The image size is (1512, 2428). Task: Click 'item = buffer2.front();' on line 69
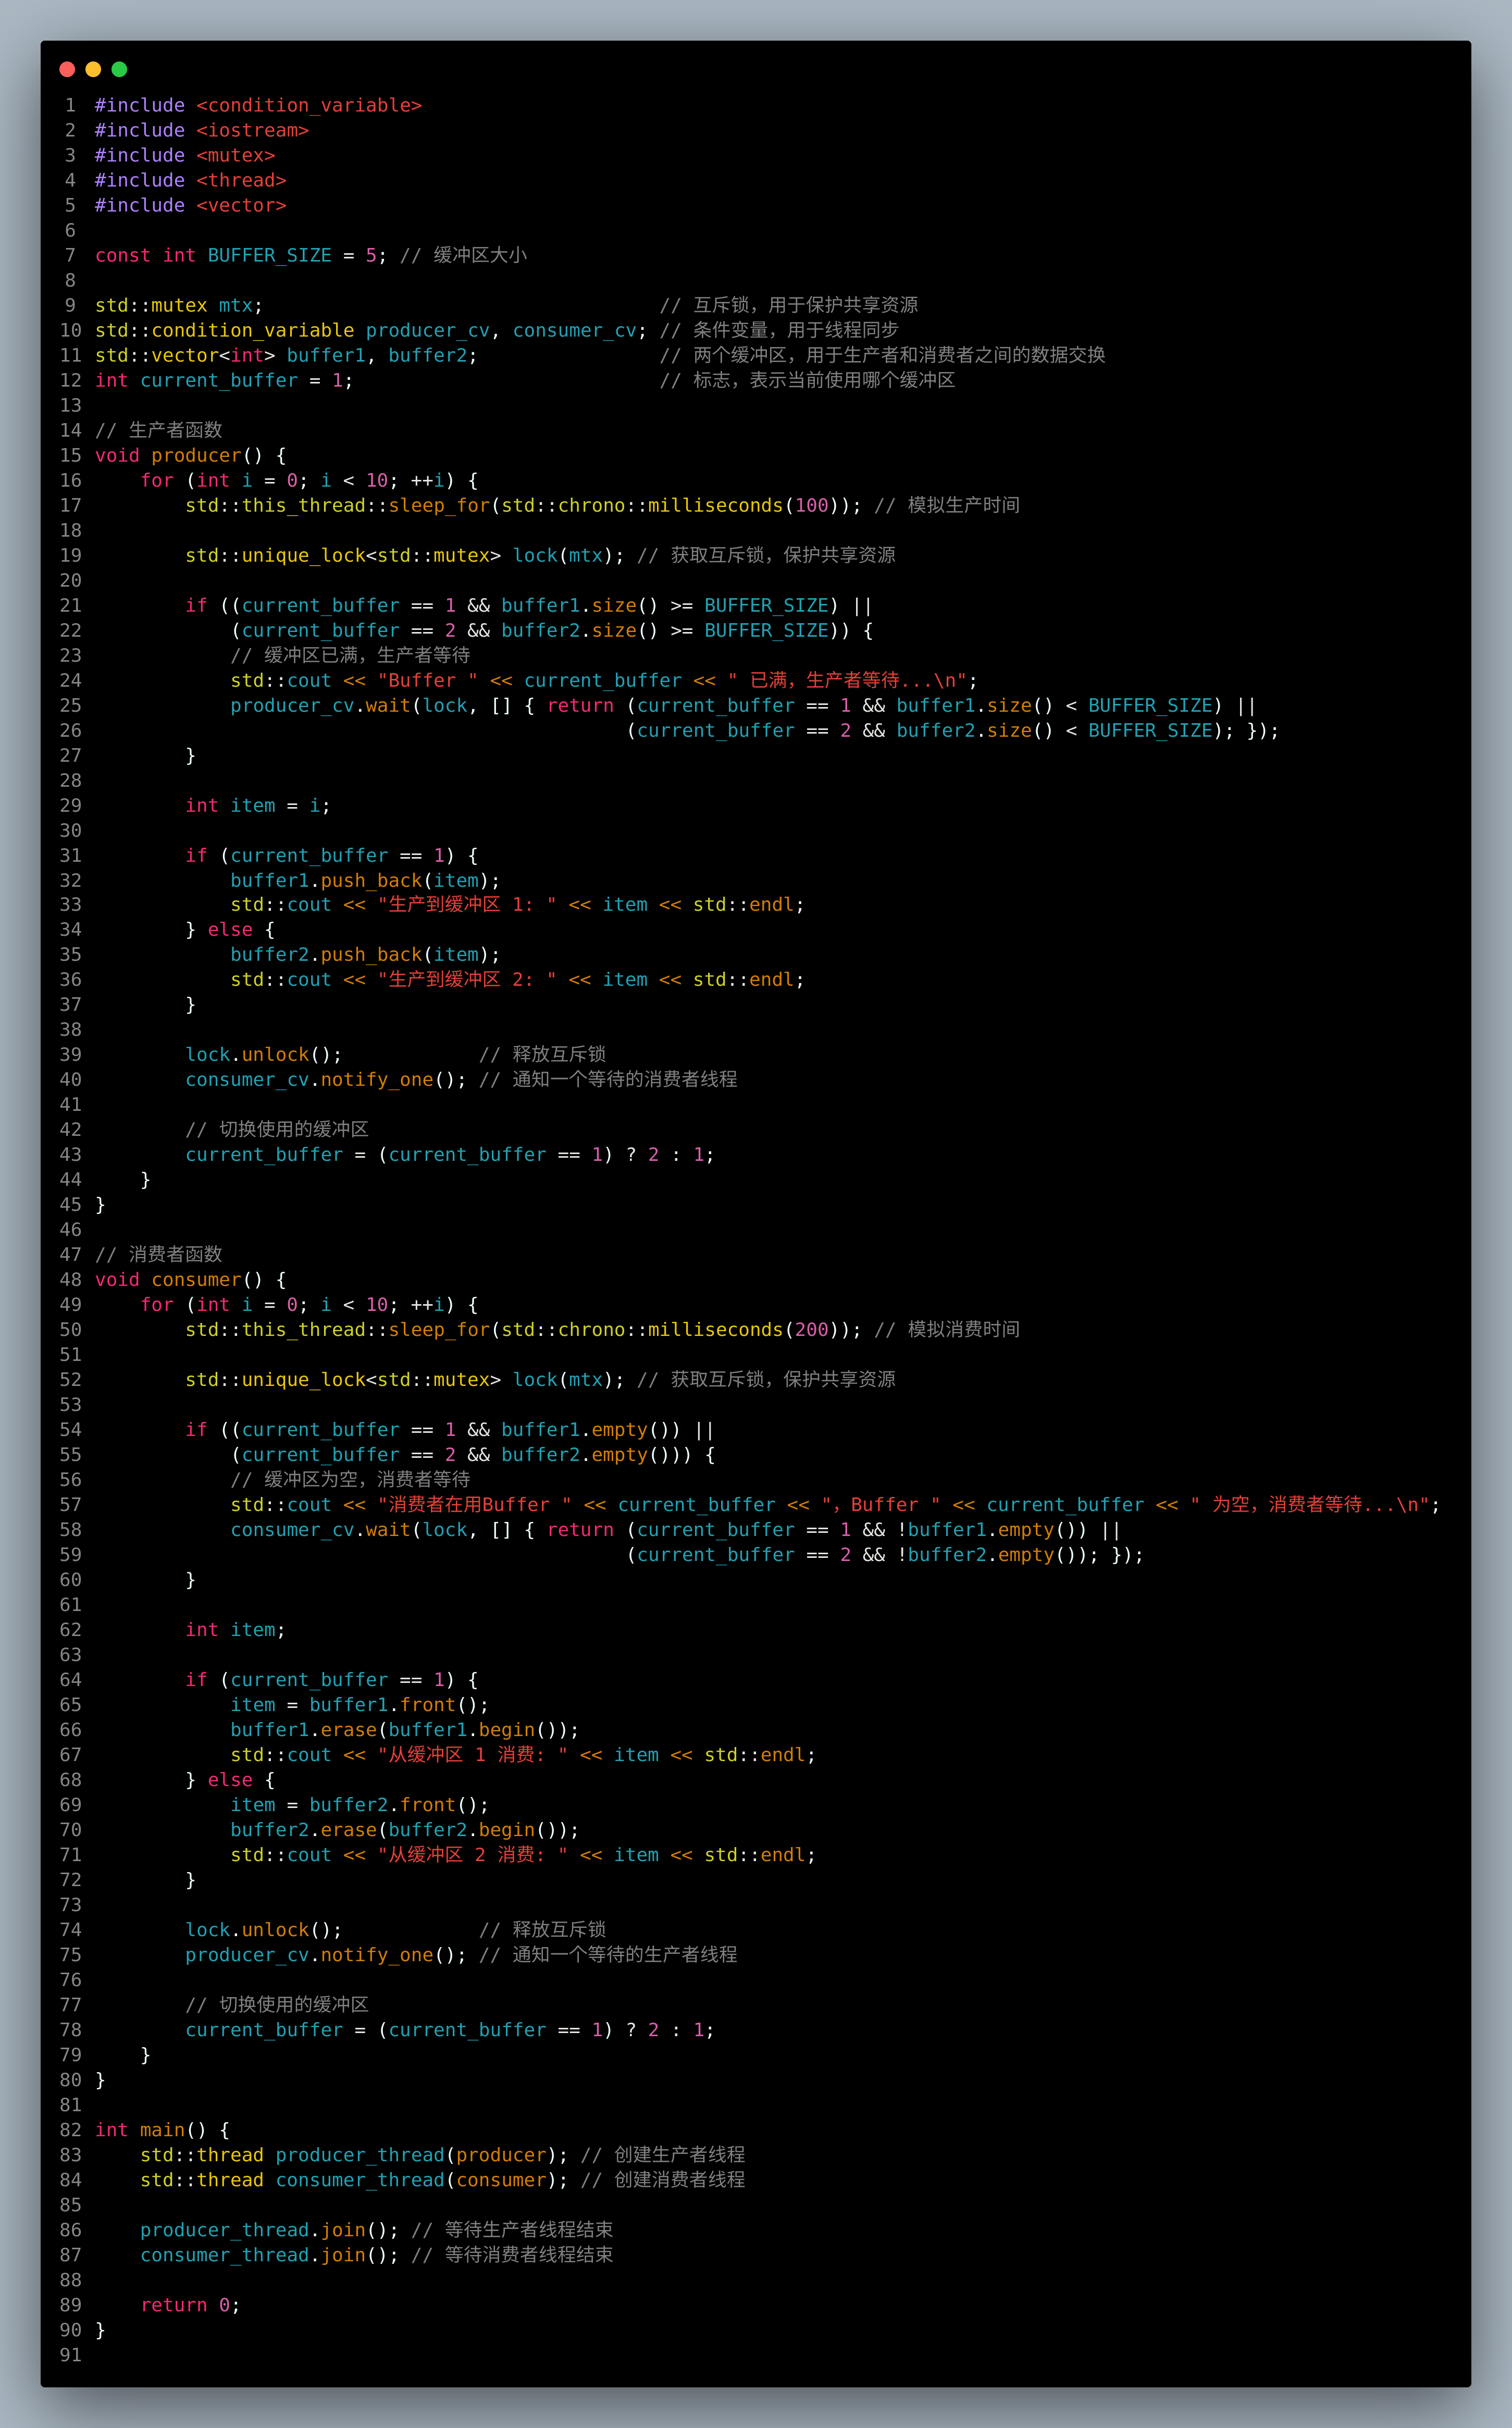click(x=359, y=1804)
